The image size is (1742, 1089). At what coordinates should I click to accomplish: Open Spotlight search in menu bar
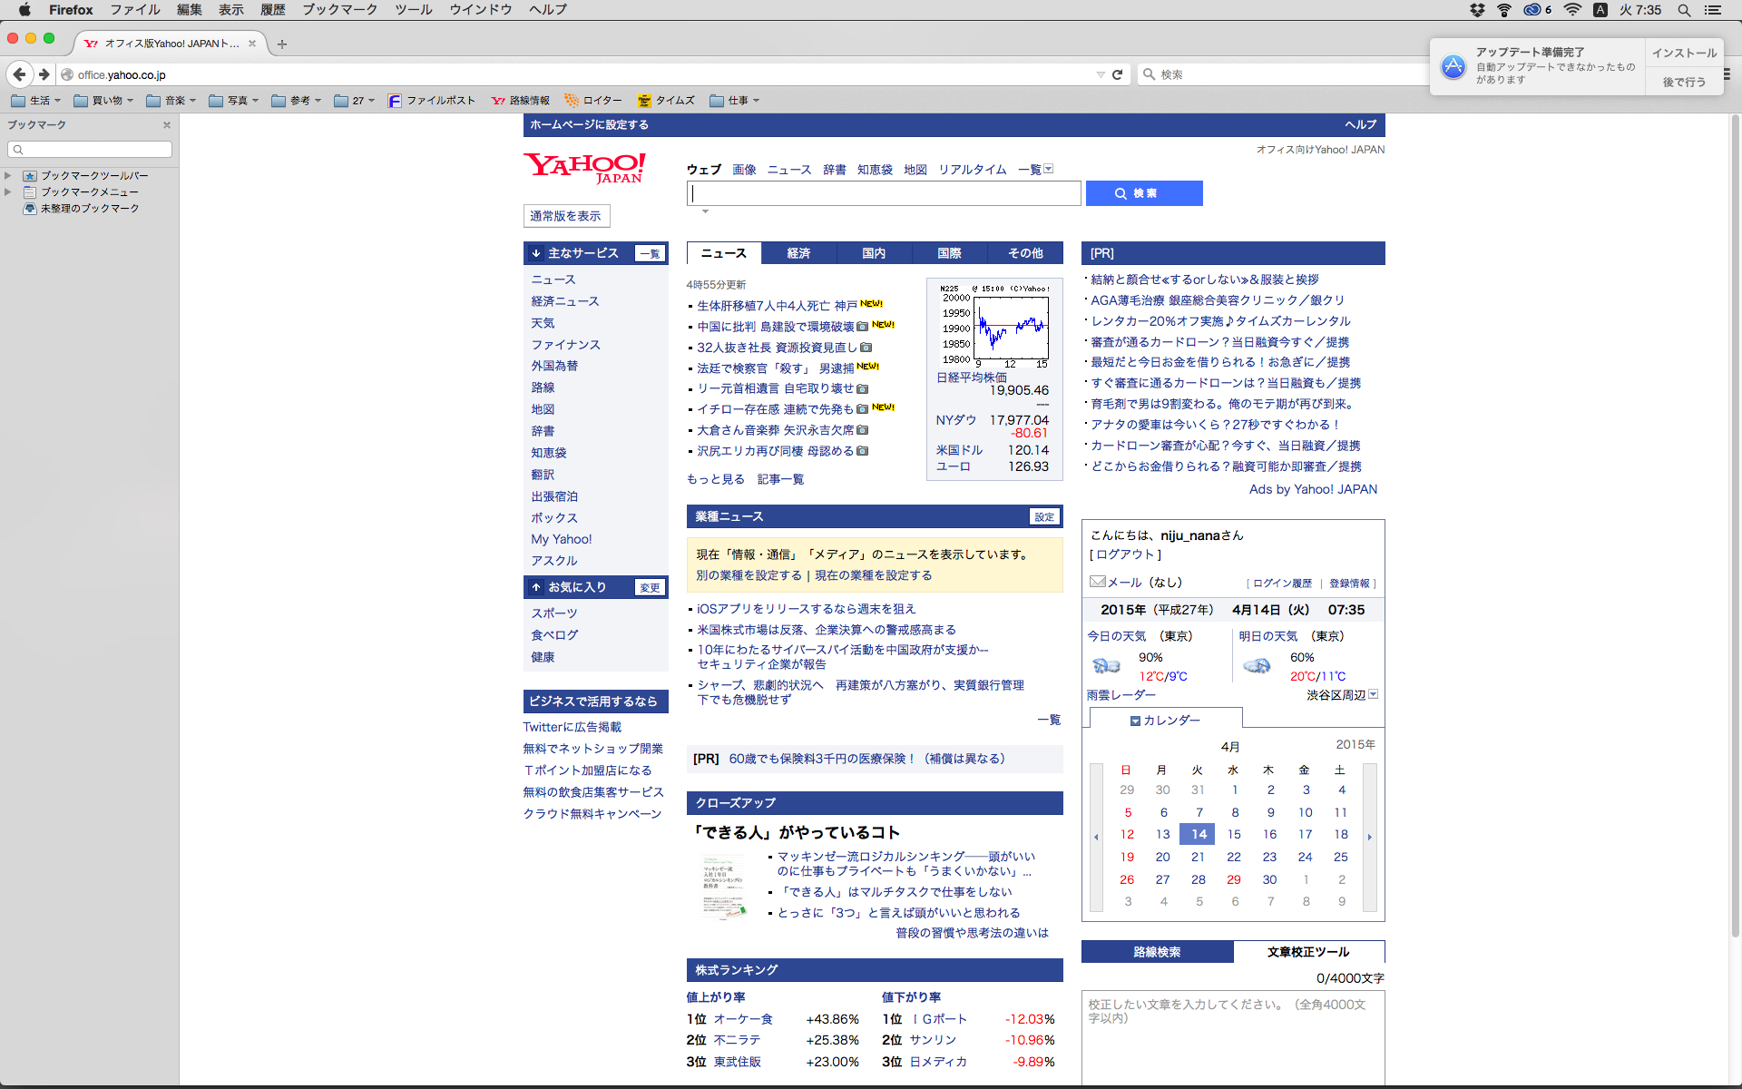(1684, 10)
